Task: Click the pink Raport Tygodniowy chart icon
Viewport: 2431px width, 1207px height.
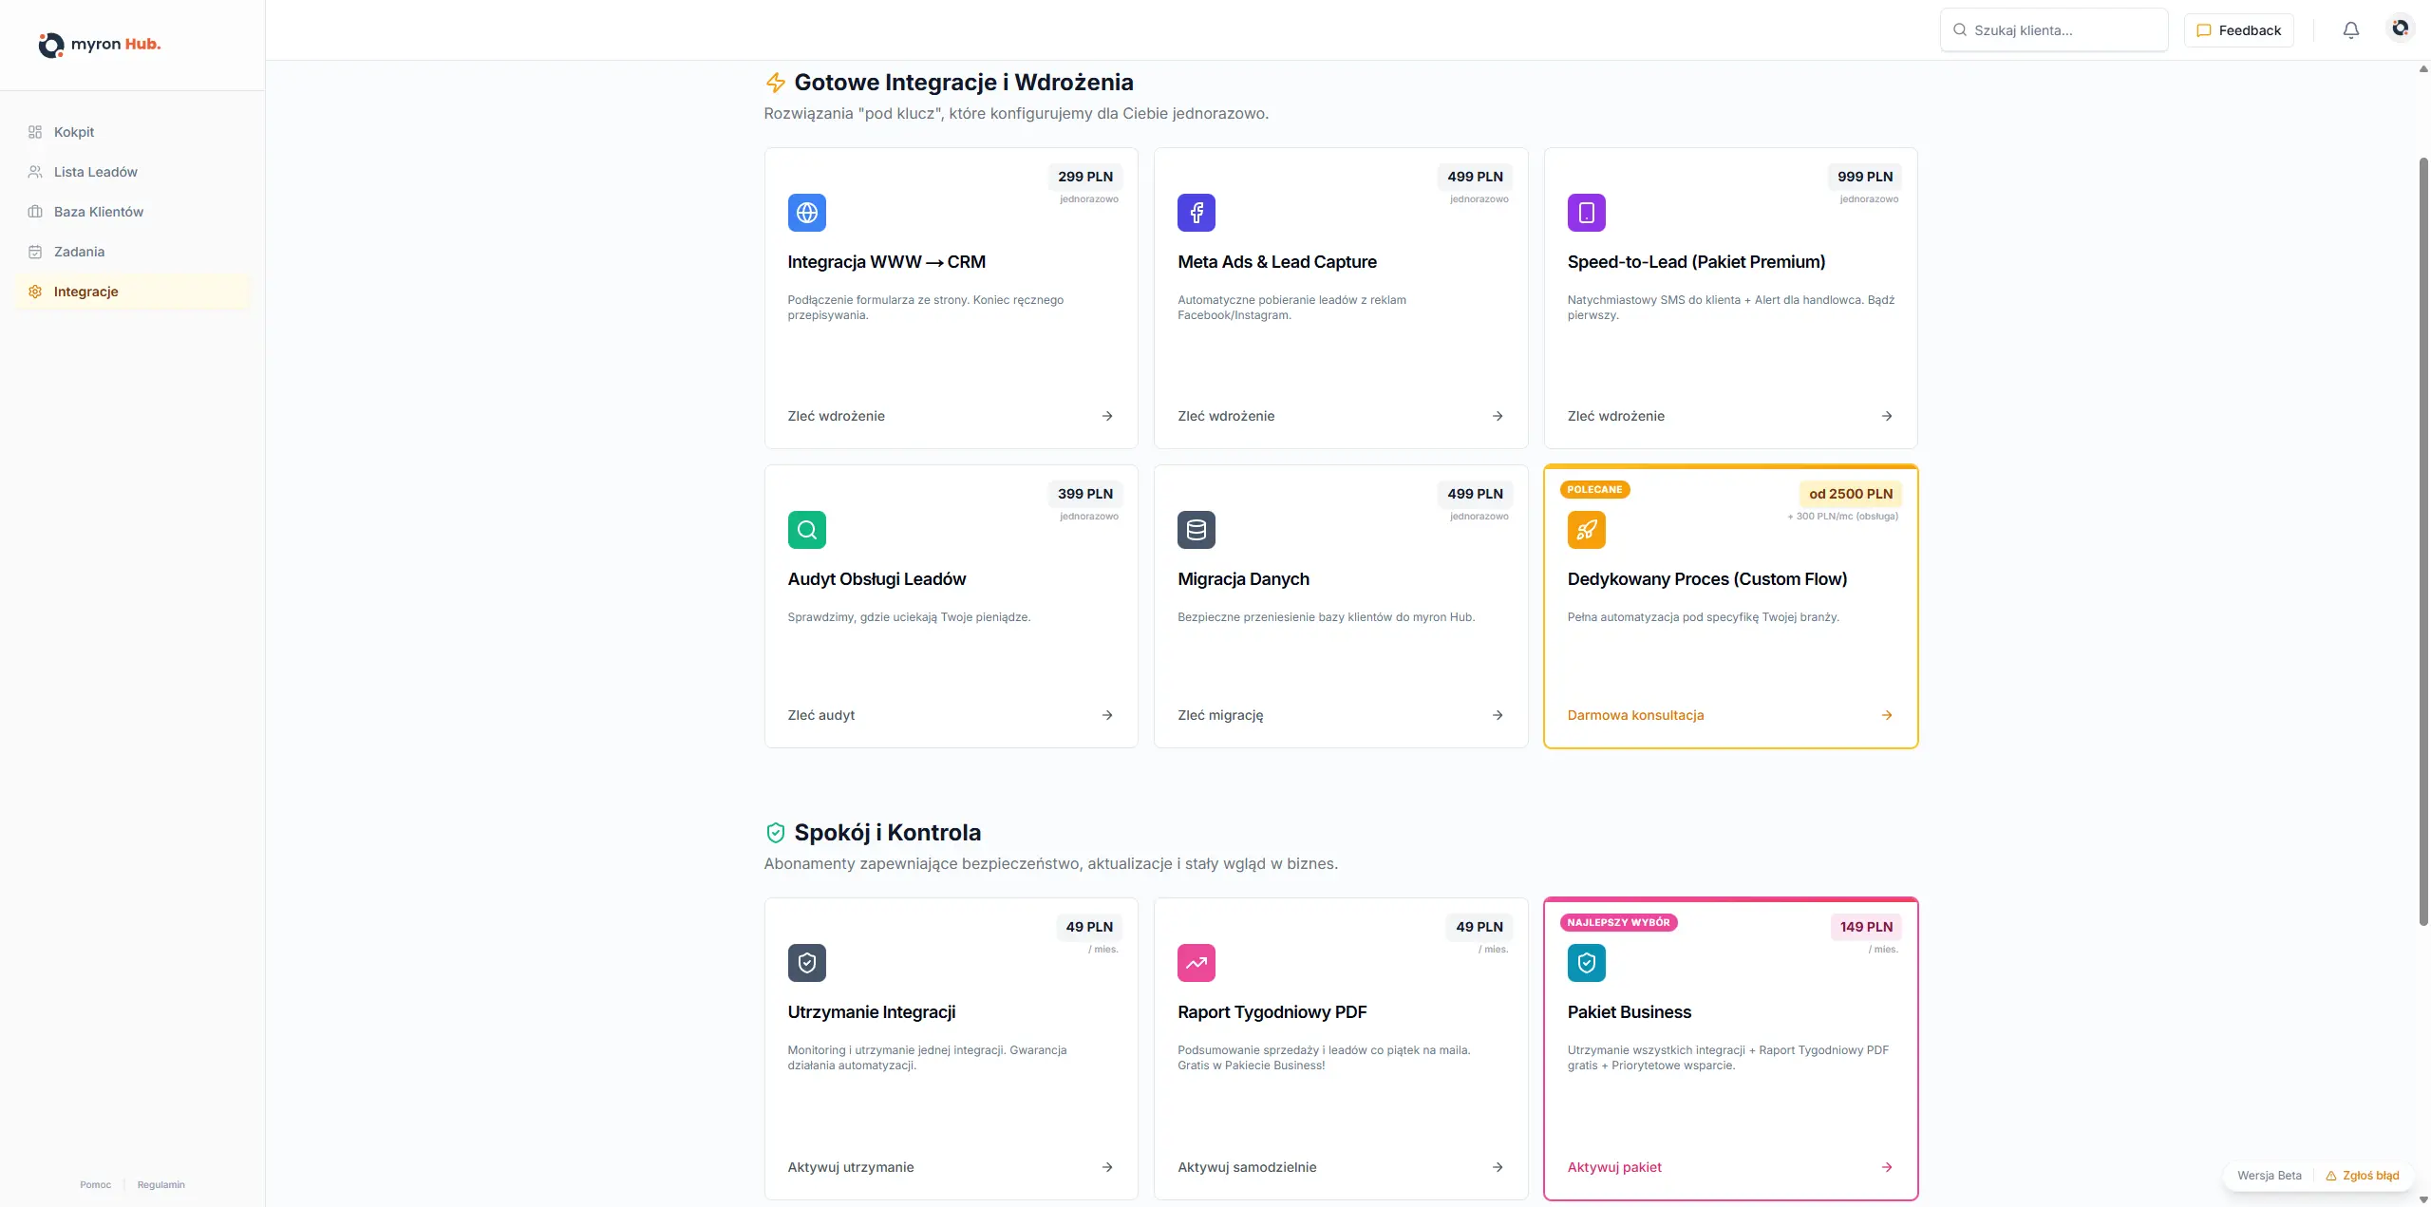Action: pyautogui.click(x=1196, y=963)
